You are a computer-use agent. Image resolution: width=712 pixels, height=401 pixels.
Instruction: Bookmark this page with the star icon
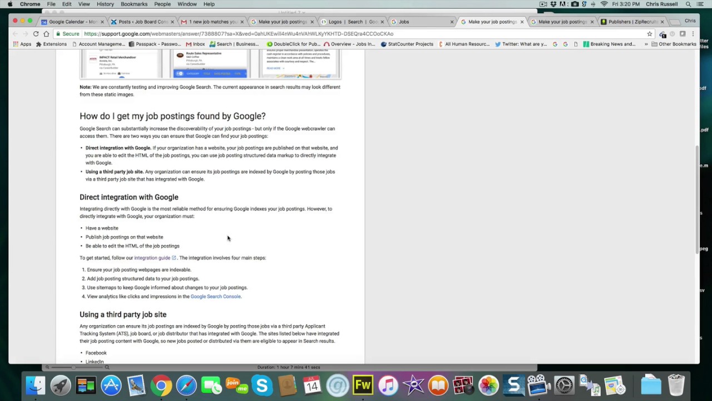point(649,33)
